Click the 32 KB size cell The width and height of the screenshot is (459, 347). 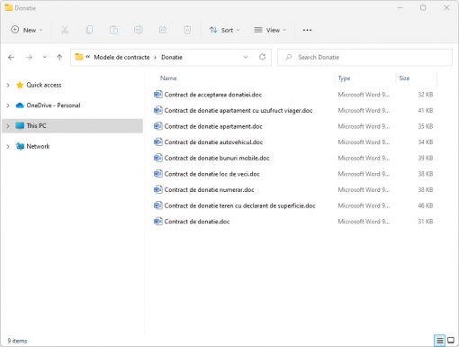coord(426,95)
